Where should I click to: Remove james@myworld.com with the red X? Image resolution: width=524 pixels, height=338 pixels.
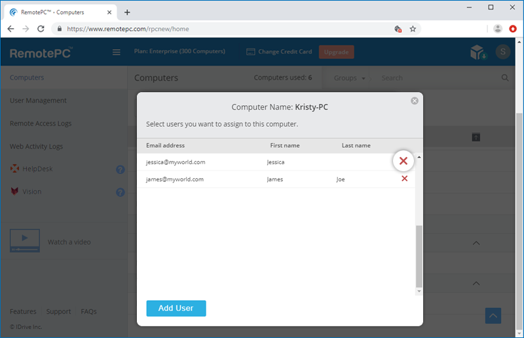click(404, 178)
